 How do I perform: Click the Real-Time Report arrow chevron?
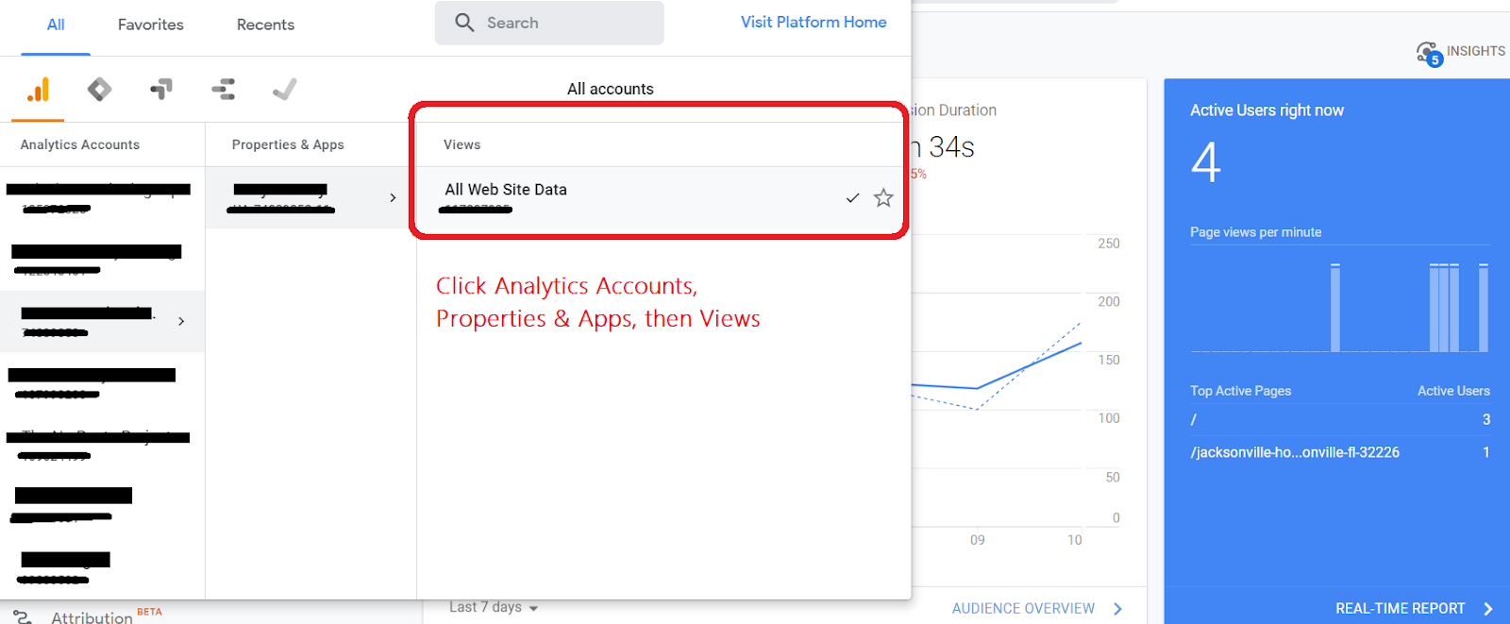pos(1488,609)
